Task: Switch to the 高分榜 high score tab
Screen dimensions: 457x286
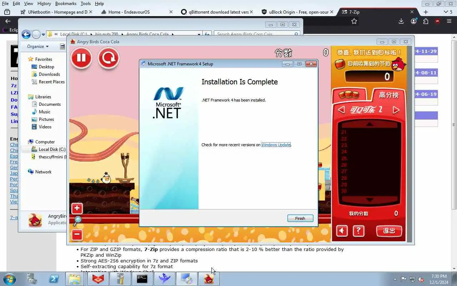Action: point(388,95)
